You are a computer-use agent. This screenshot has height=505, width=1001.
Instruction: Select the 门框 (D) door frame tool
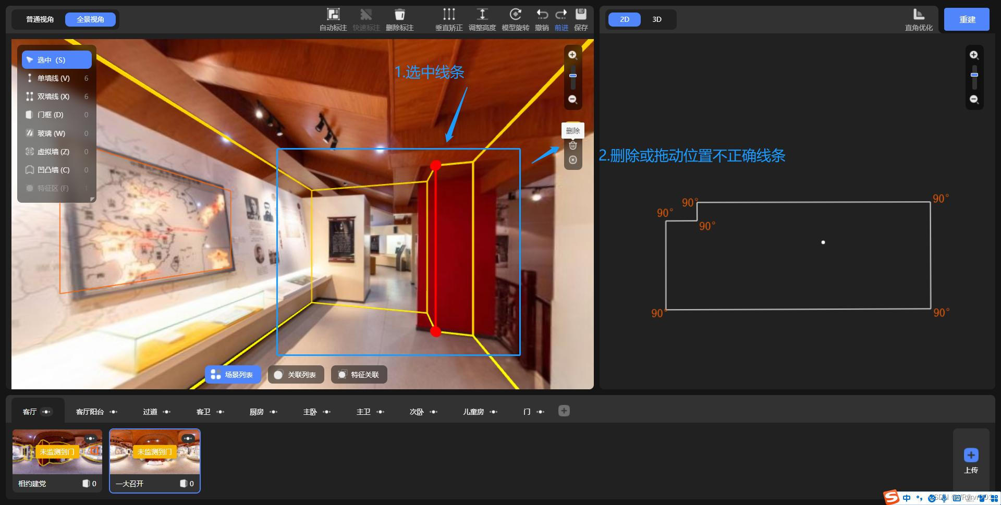point(57,115)
